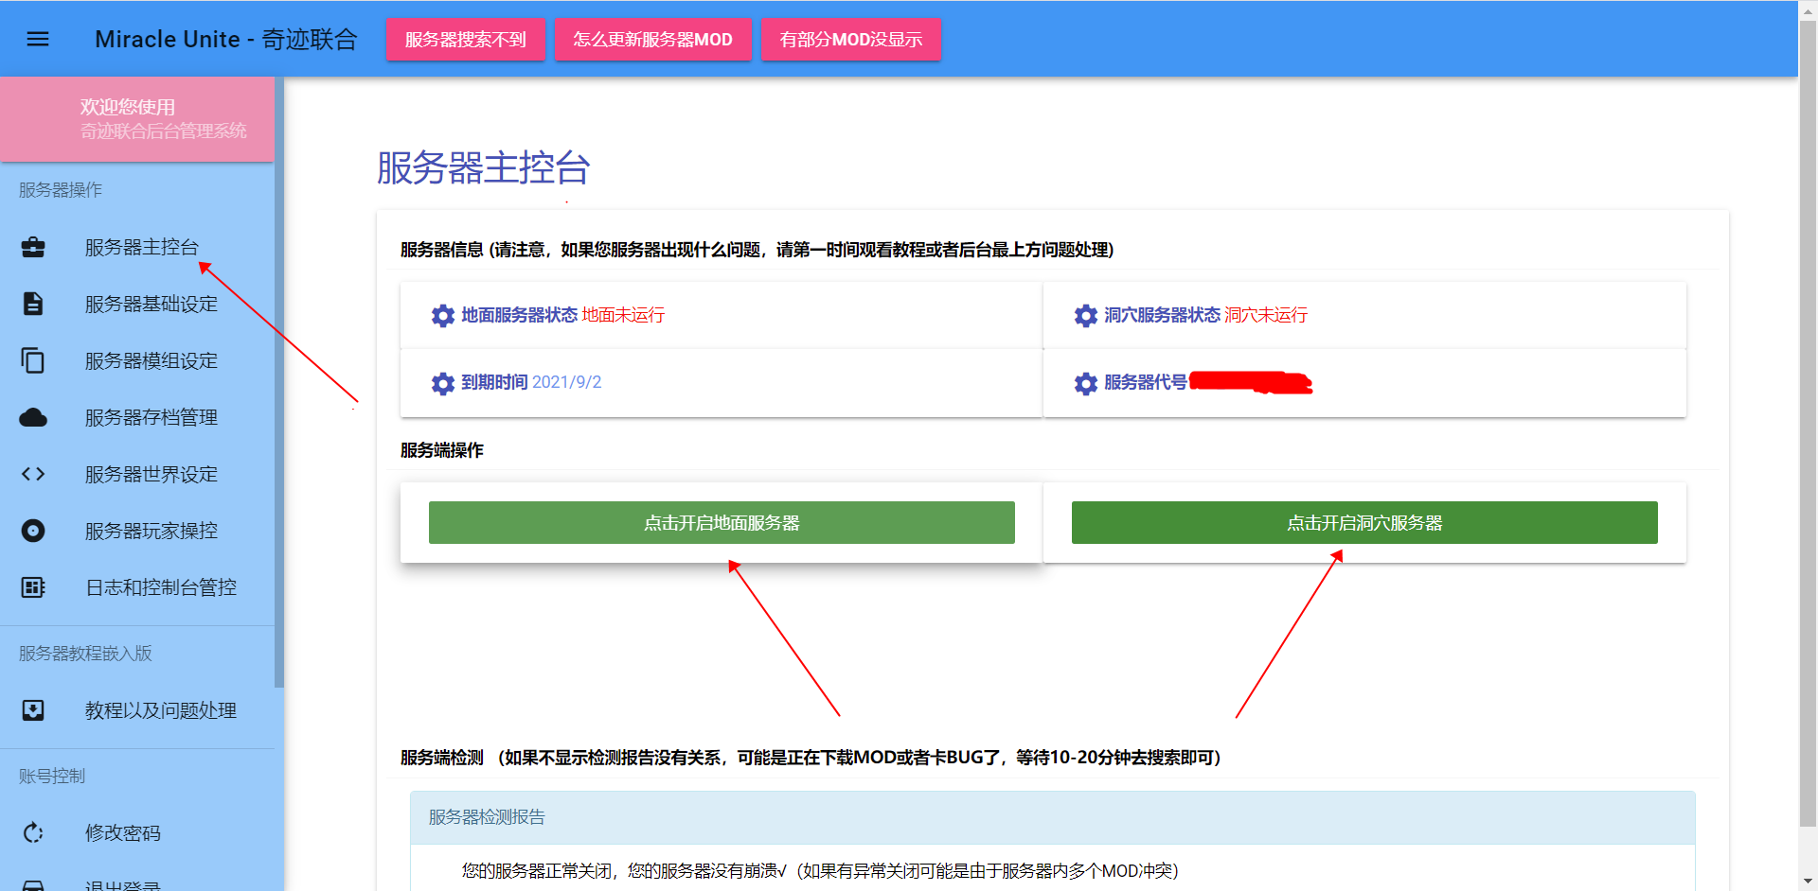Start the cave server with 点击开启洞穴服务器

pos(1363,523)
